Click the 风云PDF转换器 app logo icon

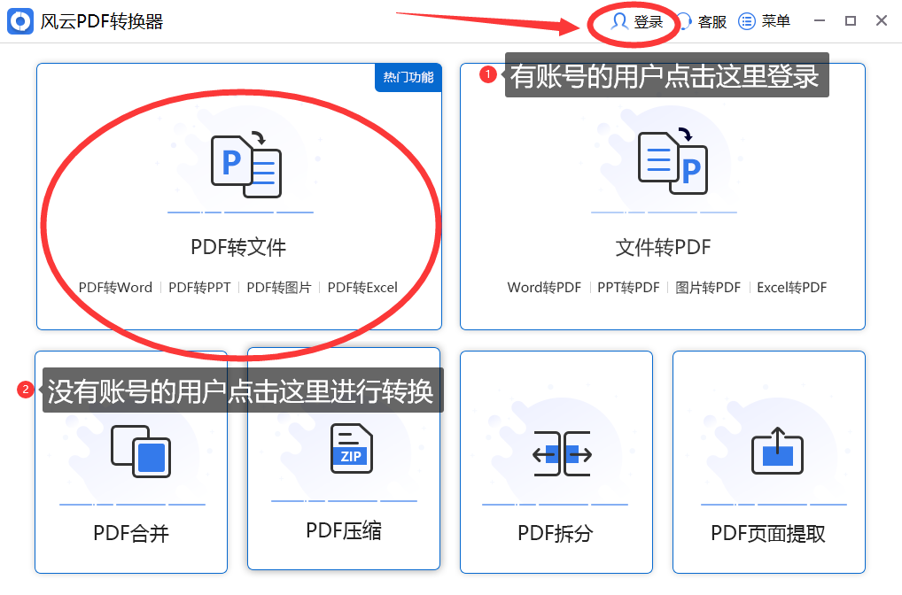click(x=20, y=21)
